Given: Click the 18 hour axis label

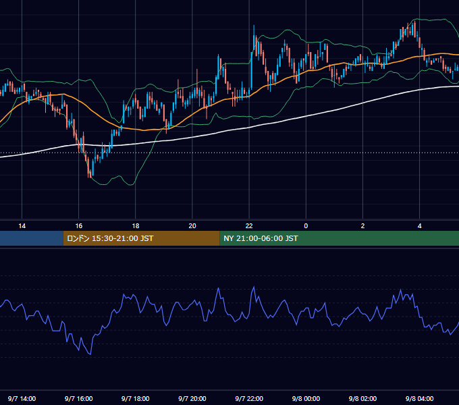Looking at the screenshot, I should [136, 226].
